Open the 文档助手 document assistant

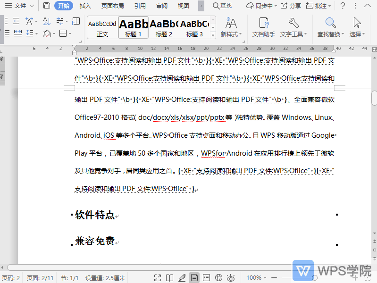(263, 27)
